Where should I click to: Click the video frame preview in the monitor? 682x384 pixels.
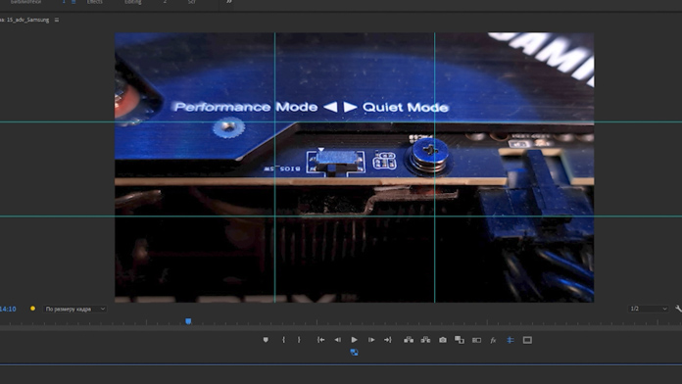click(354, 168)
